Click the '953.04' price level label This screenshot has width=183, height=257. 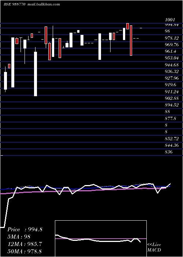[x=172, y=58]
